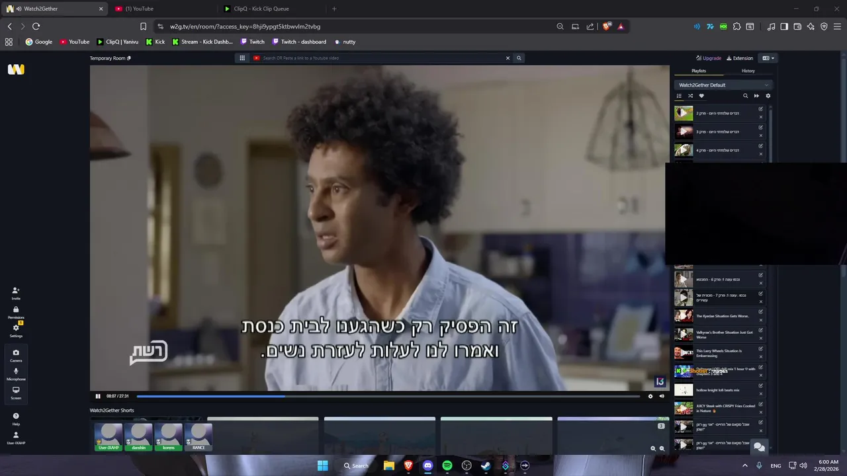
Task: Mute the video player volume
Action: (x=661, y=396)
